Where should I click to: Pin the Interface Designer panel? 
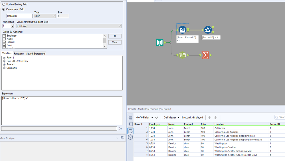pos(122,138)
